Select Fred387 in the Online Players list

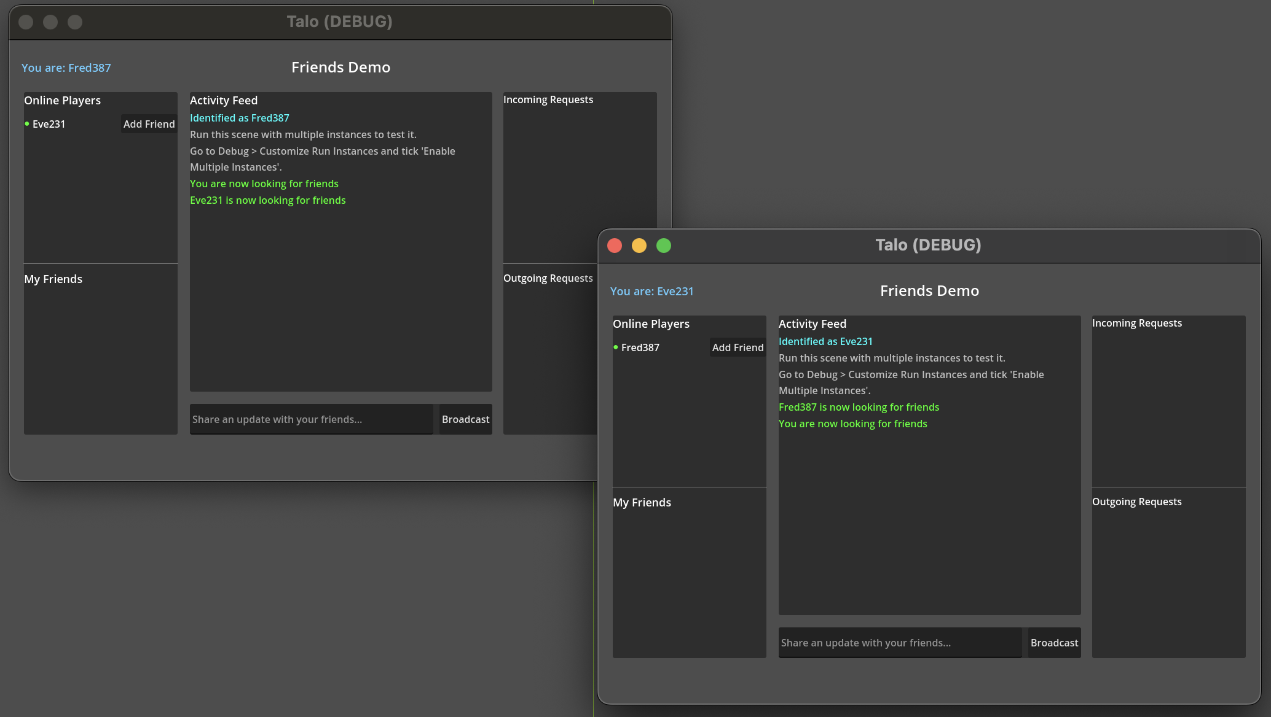pyautogui.click(x=640, y=347)
